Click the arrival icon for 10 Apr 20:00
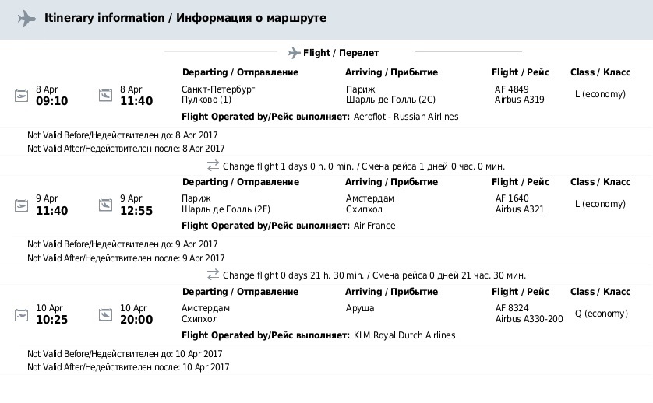 pos(105,314)
